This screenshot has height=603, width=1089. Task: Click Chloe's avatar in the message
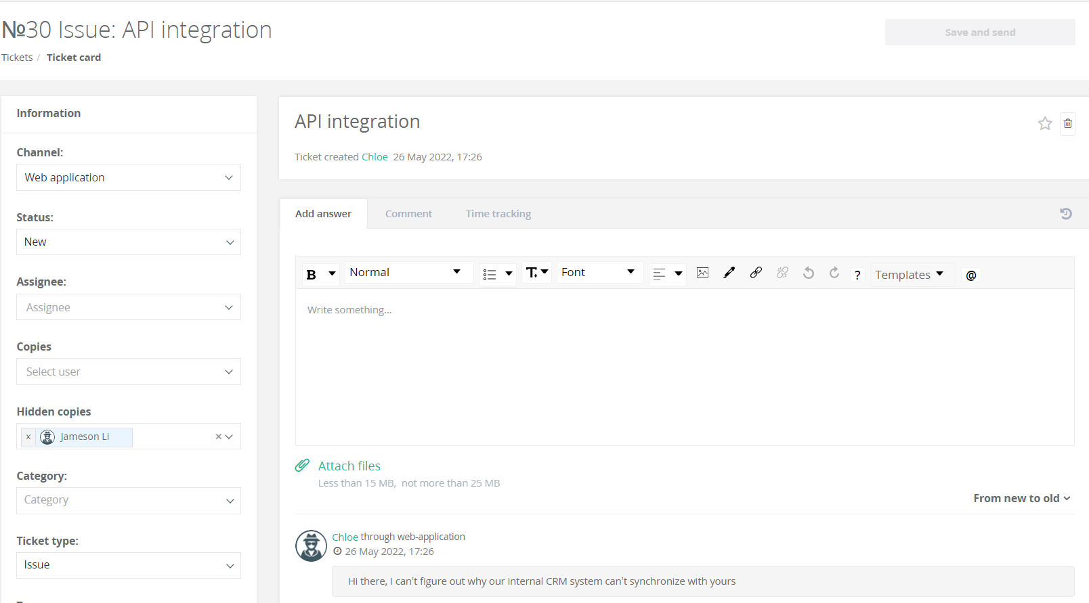[x=312, y=545]
